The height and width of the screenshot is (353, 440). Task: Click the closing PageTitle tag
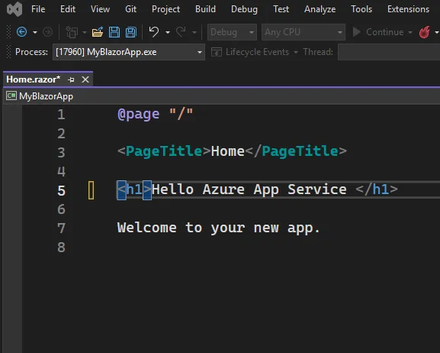(x=296, y=151)
